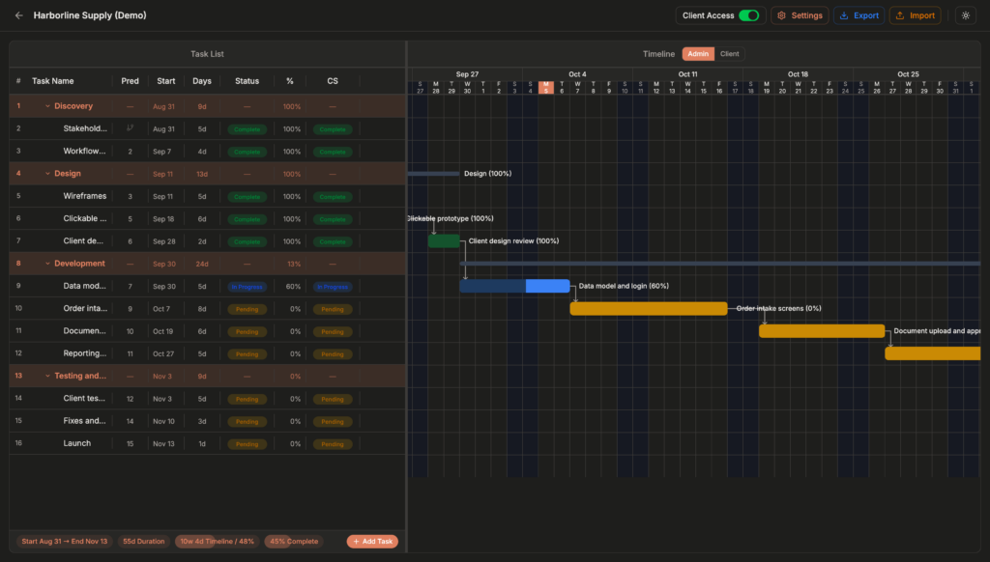
Task: Click the Reporting Gantt bar at the timeline edge
Action: (x=933, y=353)
